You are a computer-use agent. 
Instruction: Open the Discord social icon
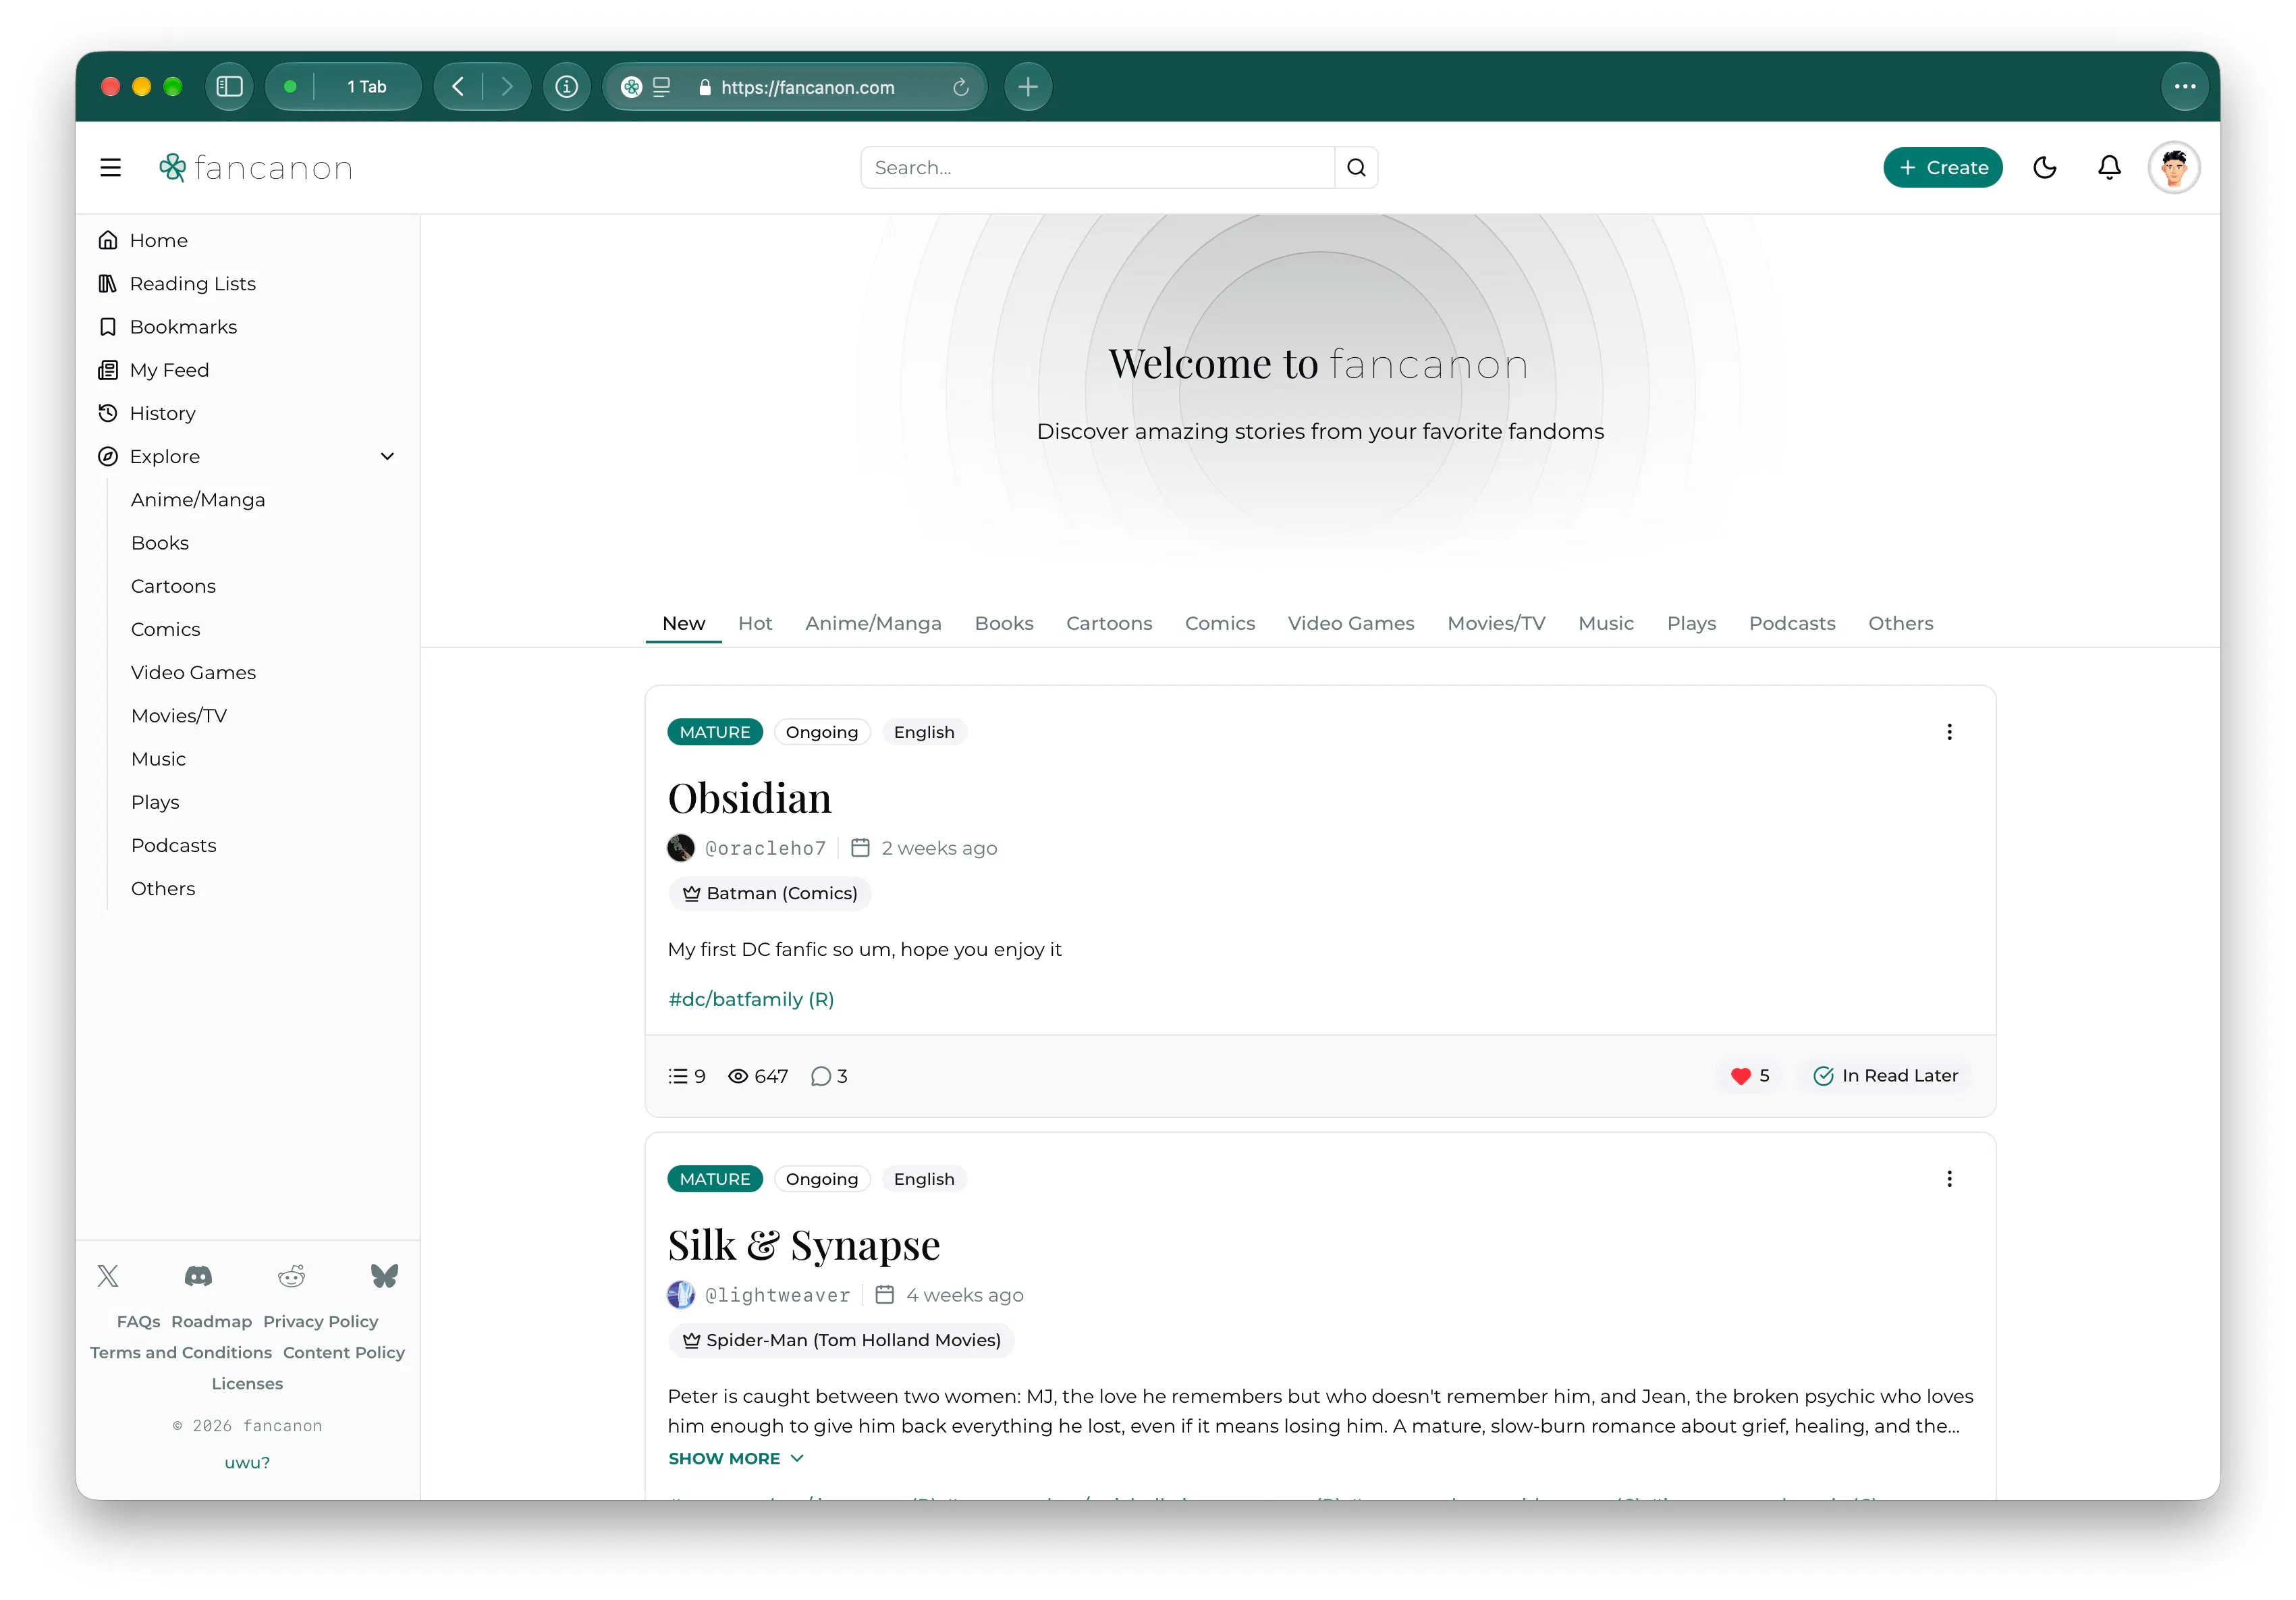[198, 1276]
